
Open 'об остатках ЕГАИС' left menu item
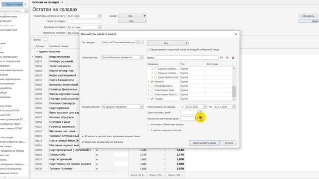pyautogui.click(x=10, y=110)
